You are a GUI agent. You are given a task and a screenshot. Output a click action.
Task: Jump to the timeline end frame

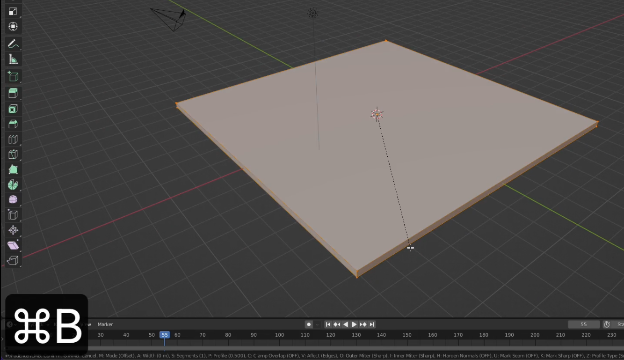click(372, 324)
